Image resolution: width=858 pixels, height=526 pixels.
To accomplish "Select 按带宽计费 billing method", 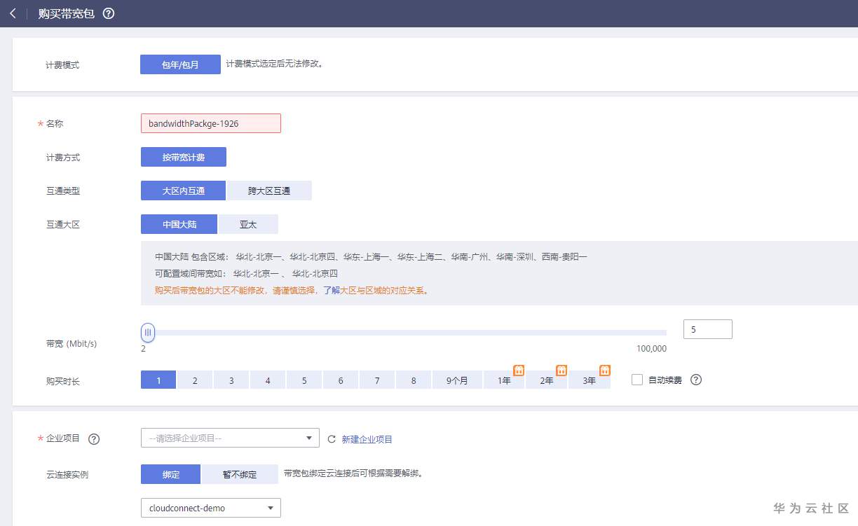I will (x=184, y=157).
